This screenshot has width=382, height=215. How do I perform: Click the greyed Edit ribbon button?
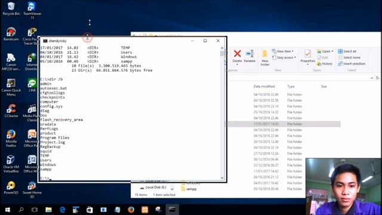[322, 57]
